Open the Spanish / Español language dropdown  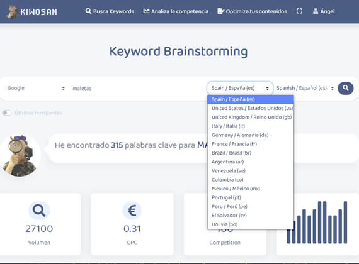click(x=305, y=88)
